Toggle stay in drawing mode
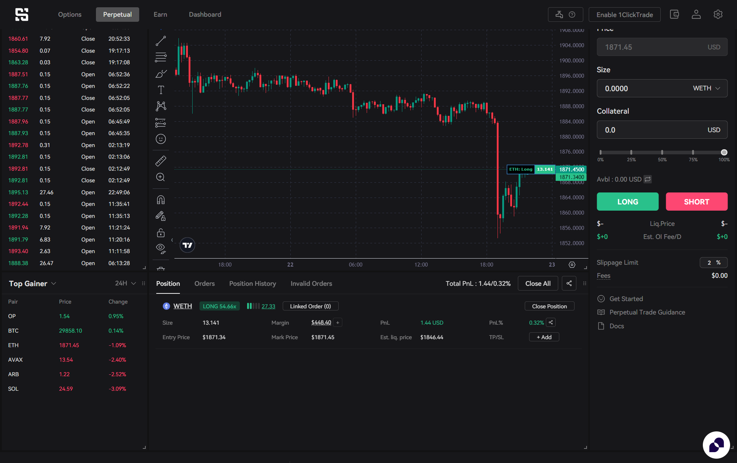Viewport: 737px width, 463px height. 161,216
